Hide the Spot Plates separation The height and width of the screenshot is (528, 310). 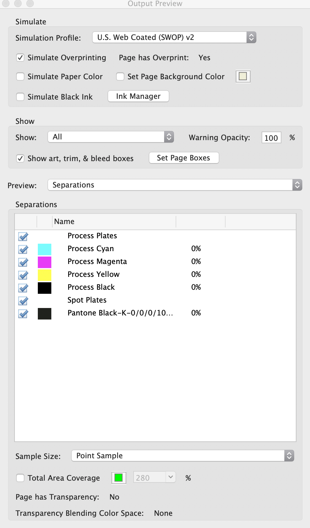click(x=23, y=301)
